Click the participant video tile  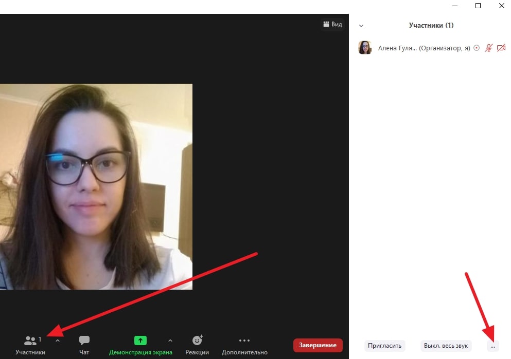(96, 186)
